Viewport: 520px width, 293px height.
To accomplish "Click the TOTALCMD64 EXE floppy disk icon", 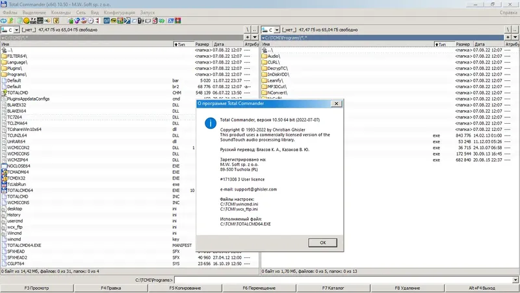I will tap(4, 190).
